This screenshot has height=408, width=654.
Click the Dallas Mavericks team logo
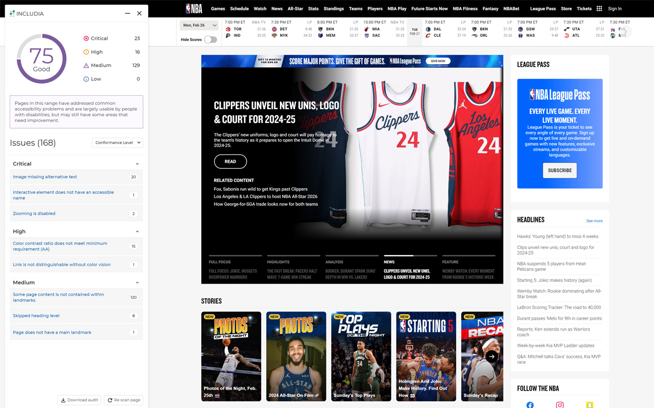point(427,29)
